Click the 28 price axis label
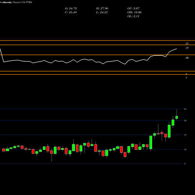This screenshot has width=195, height=195. [185, 109]
